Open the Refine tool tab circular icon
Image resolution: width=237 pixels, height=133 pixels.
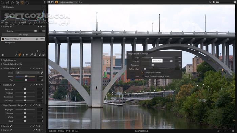(27, 3)
